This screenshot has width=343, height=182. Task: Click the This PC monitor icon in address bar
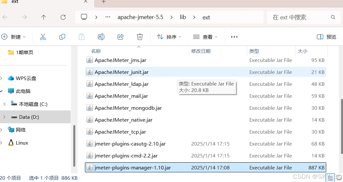pyautogui.click(x=84, y=17)
